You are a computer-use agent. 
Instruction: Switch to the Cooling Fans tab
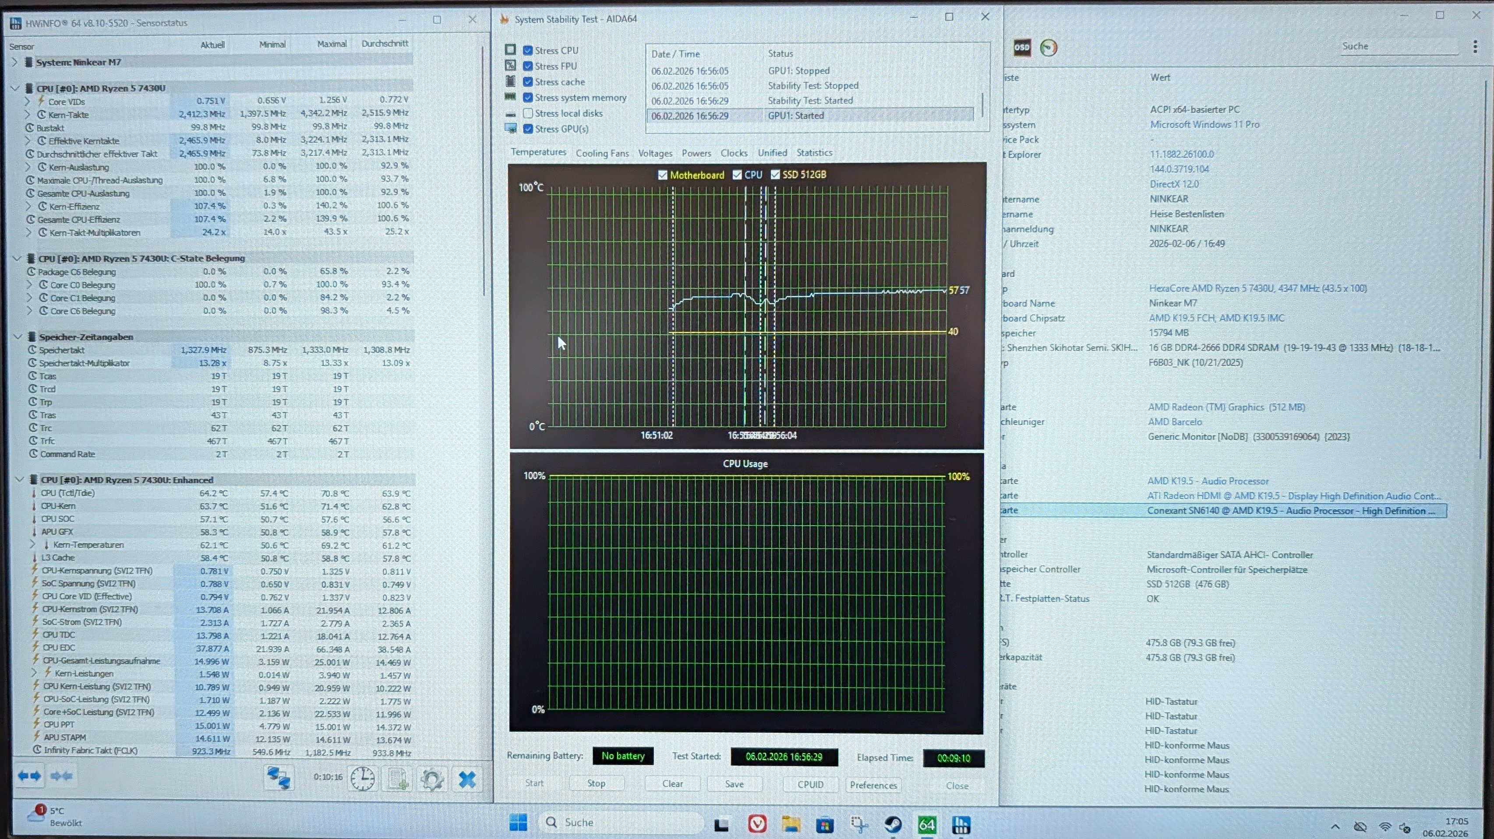tap(602, 153)
